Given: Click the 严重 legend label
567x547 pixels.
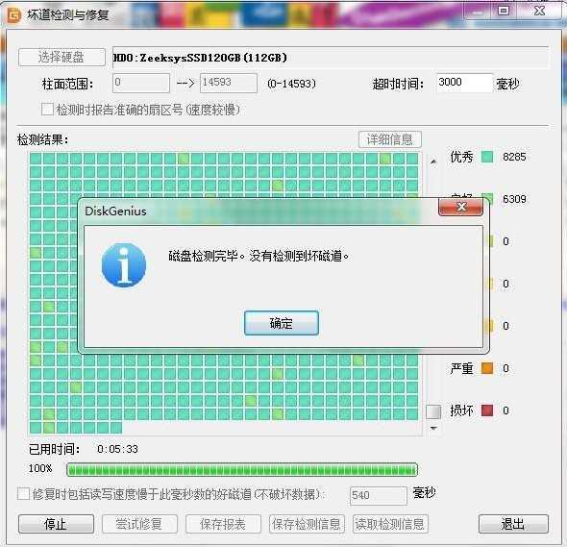Looking at the screenshot, I should (x=461, y=368).
